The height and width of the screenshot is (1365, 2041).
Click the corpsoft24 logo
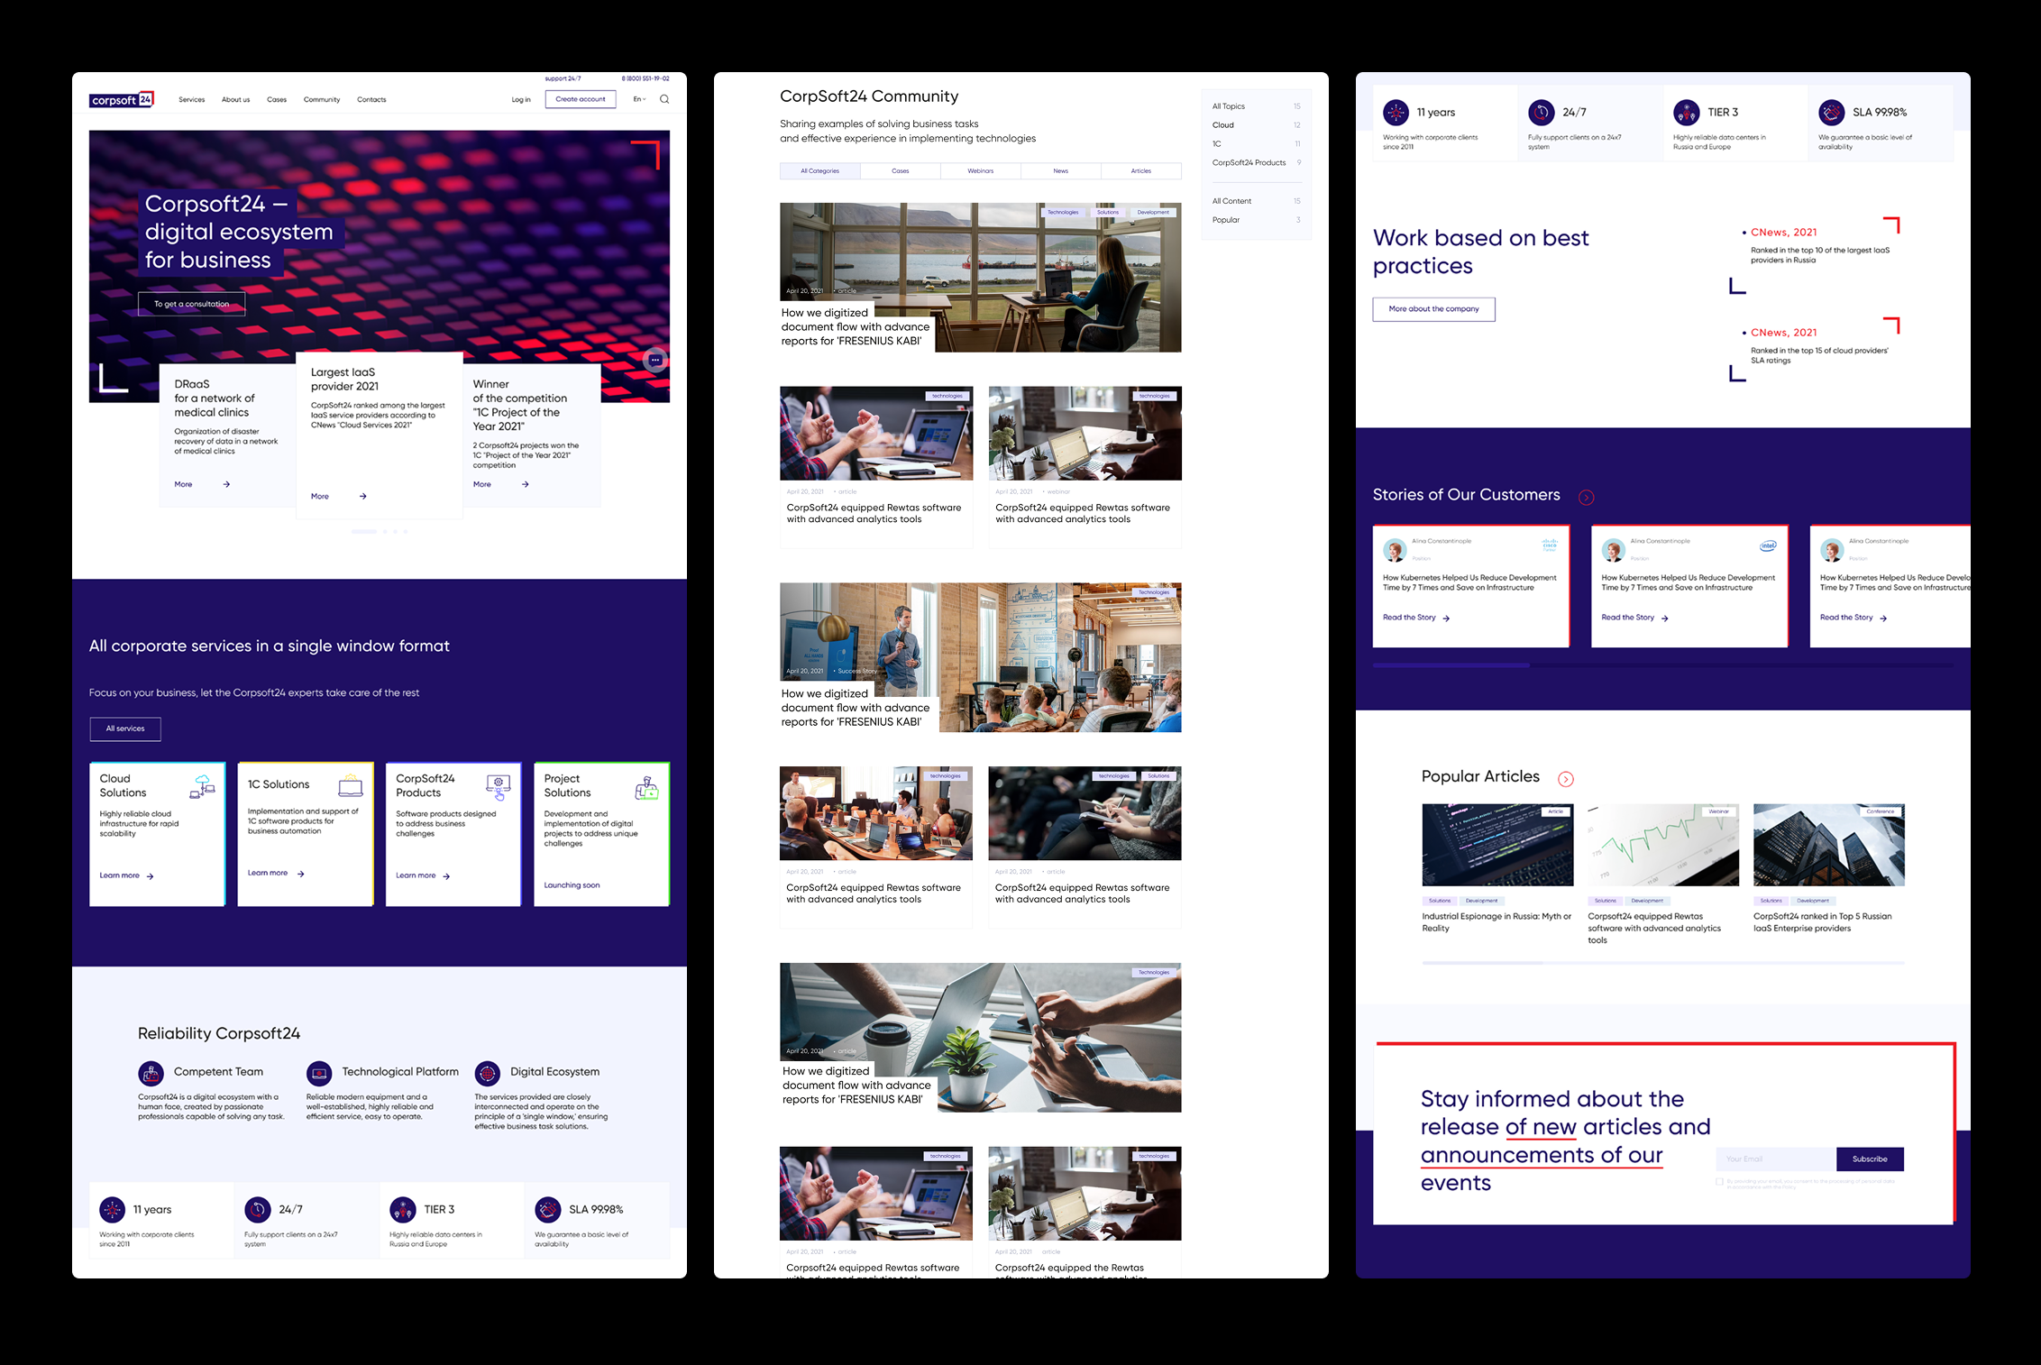(122, 99)
